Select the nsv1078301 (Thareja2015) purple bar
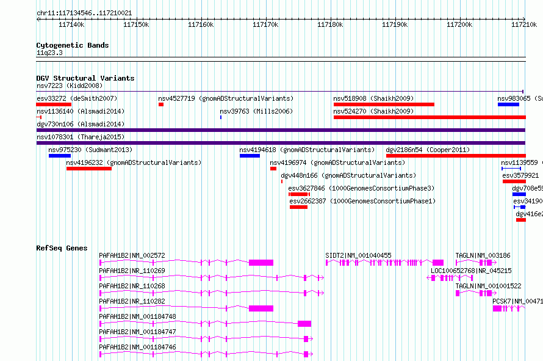The image size is (543, 361). click(281, 143)
